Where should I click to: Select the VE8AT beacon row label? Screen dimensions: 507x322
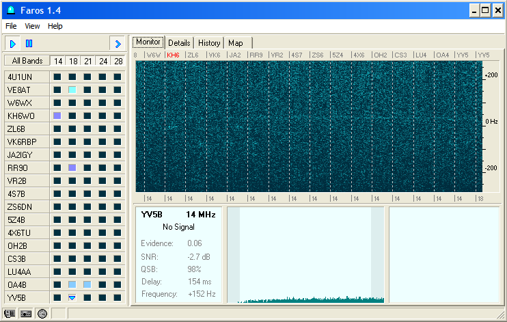click(27, 90)
